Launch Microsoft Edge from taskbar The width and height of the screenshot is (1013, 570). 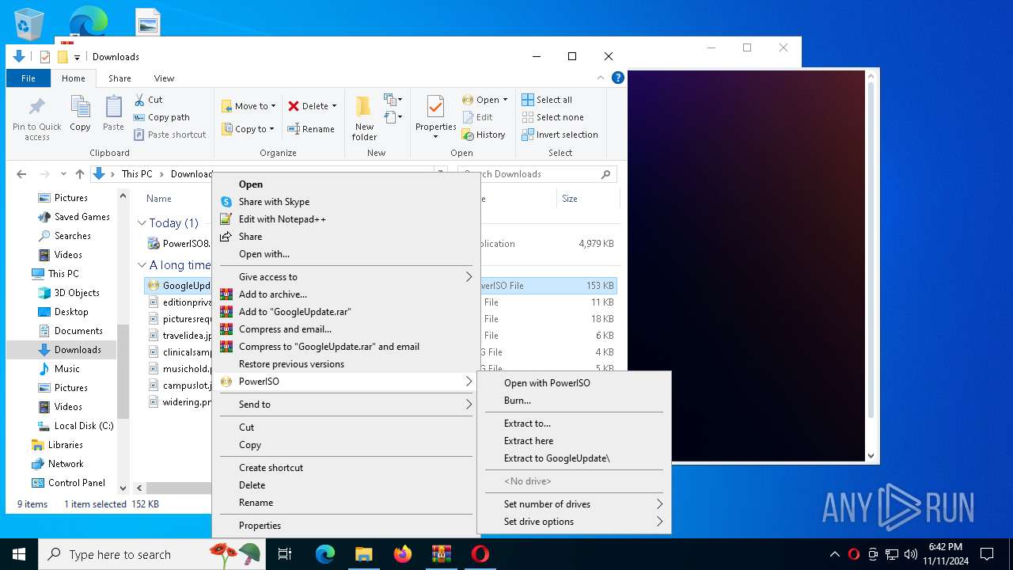click(x=325, y=554)
